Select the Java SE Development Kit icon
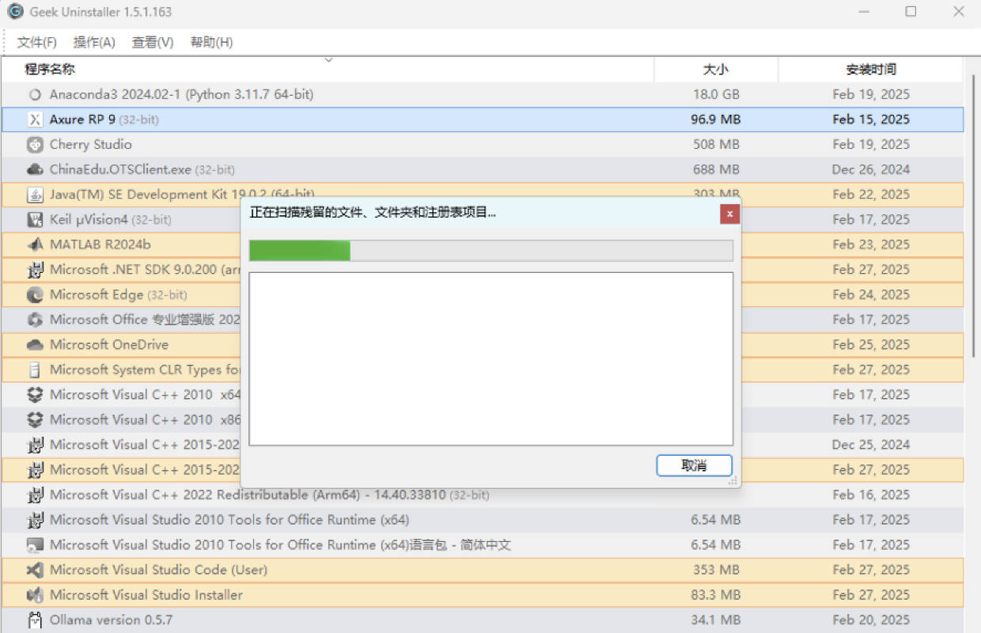 click(34, 195)
